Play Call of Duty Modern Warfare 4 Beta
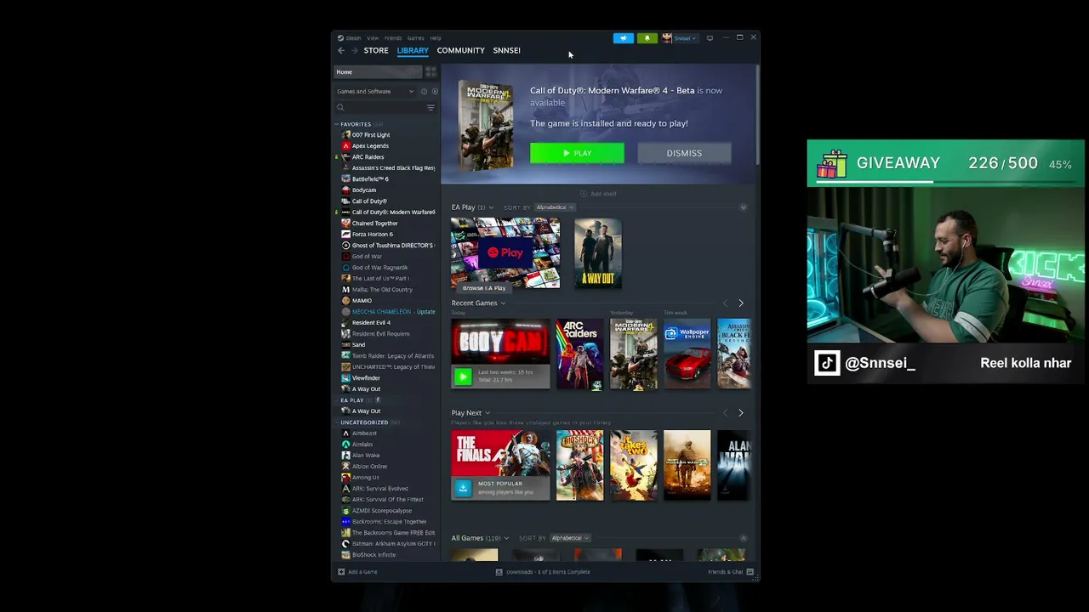This screenshot has height=612, width=1089. tap(577, 153)
